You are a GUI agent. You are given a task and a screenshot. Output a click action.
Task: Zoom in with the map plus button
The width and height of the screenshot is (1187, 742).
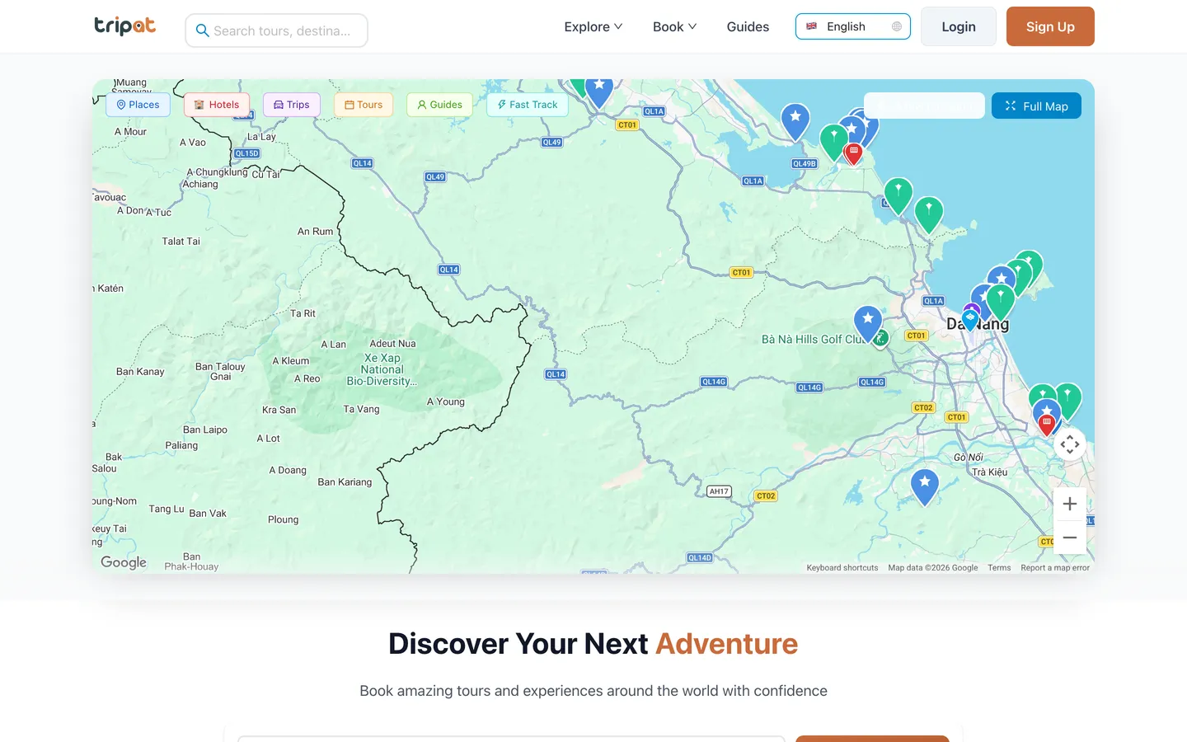pyautogui.click(x=1070, y=504)
